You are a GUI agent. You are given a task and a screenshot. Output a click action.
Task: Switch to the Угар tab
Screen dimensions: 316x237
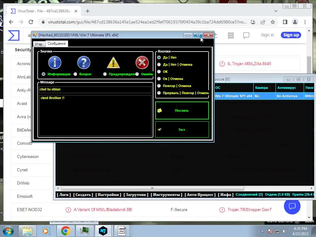tap(39, 44)
